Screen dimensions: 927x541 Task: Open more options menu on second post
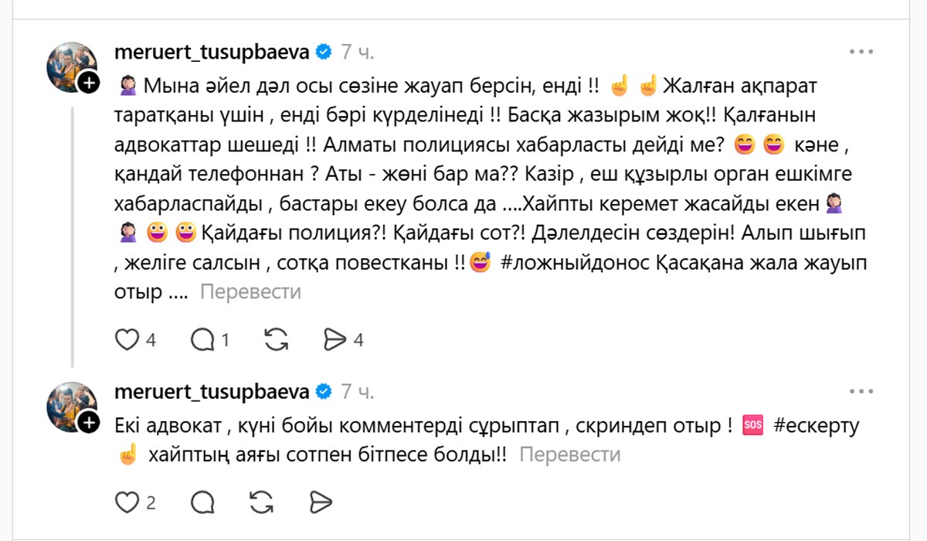(861, 392)
